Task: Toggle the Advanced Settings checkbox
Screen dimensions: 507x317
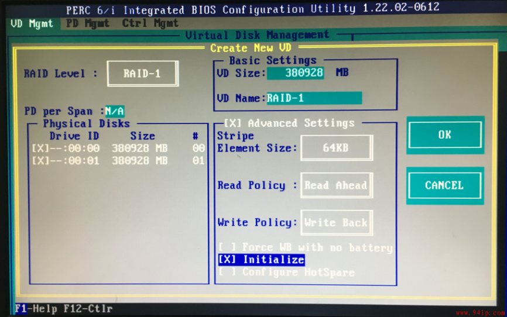Action: tap(232, 123)
